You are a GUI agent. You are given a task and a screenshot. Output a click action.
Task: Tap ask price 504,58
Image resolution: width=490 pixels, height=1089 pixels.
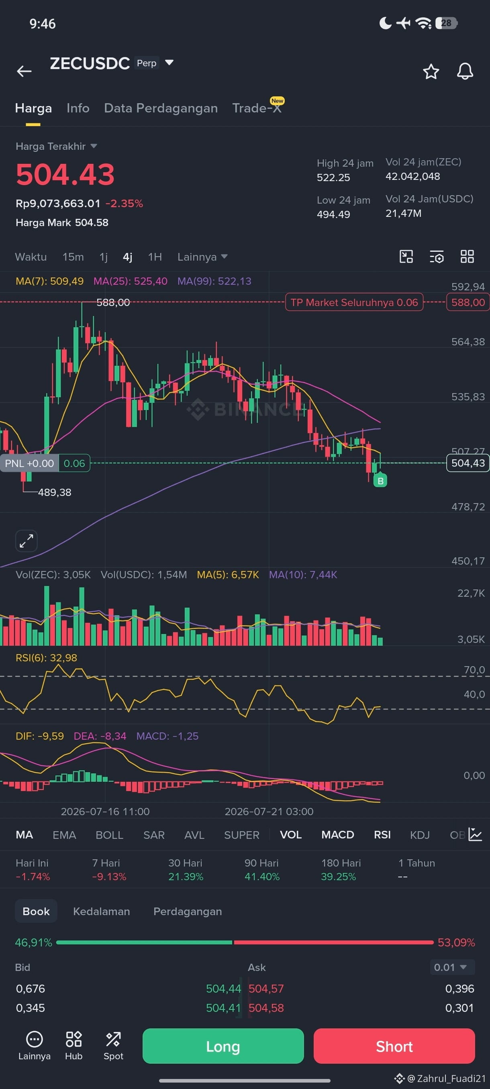(x=266, y=1008)
